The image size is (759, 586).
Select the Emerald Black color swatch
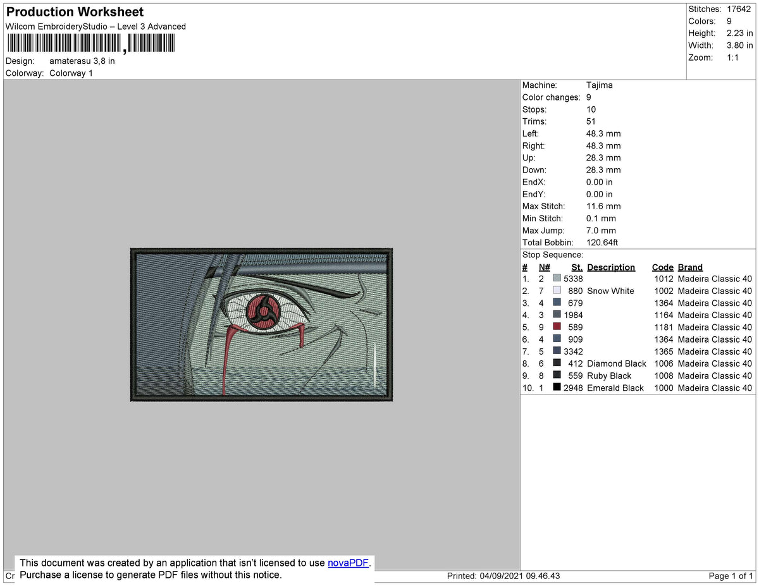tap(557, 388)
